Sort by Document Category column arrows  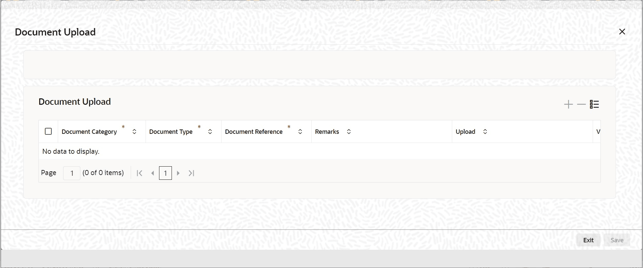pyautogui.click(x=134, y=132)
